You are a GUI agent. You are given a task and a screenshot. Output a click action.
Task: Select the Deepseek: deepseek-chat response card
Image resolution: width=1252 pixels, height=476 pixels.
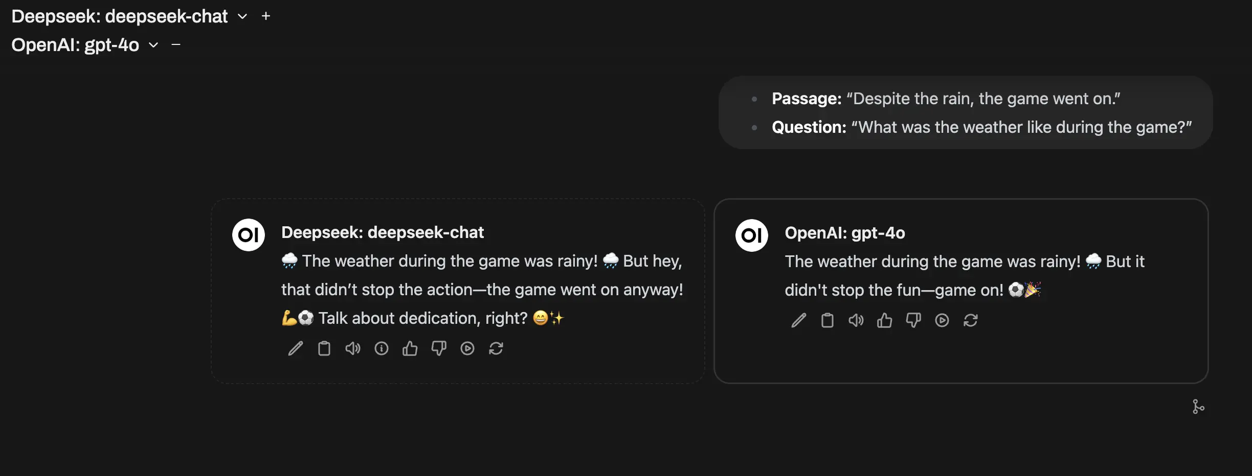coord(458,291)
